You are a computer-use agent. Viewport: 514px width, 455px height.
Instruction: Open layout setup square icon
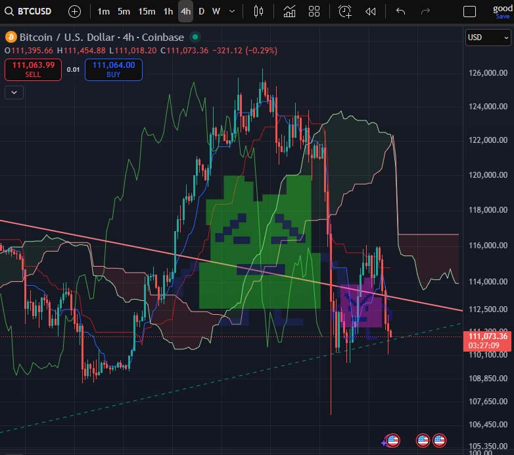469,11
